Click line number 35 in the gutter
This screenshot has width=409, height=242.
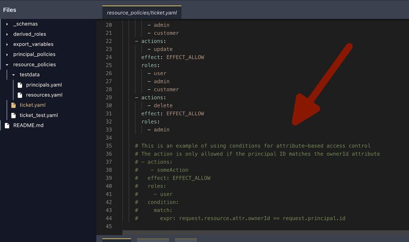(109, 146)
